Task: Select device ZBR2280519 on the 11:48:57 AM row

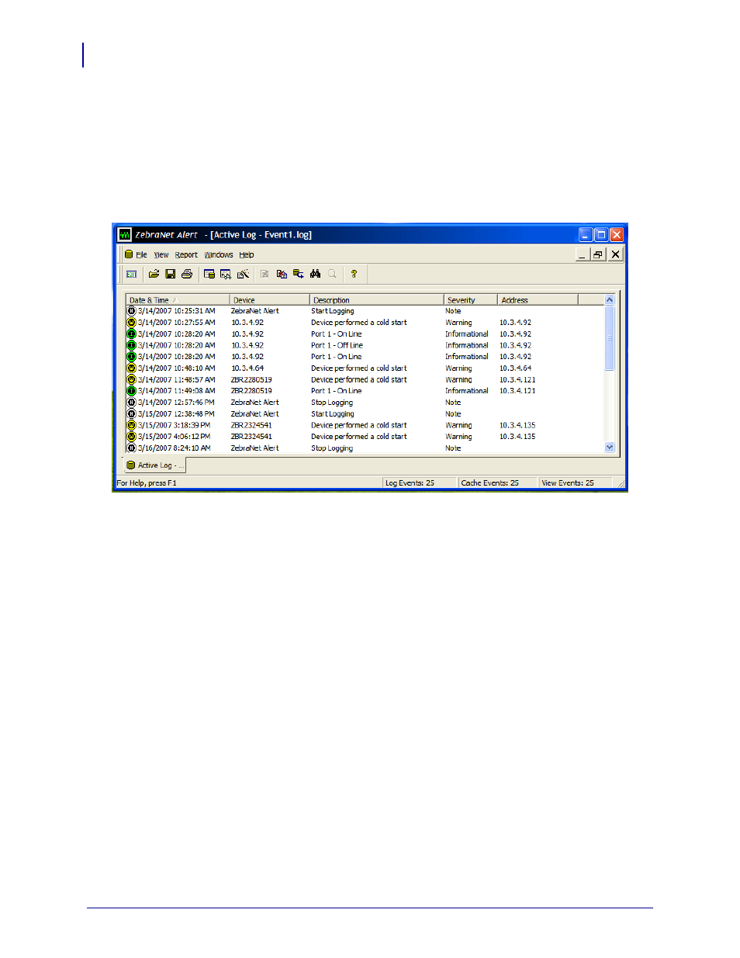Action: point(251,380)
